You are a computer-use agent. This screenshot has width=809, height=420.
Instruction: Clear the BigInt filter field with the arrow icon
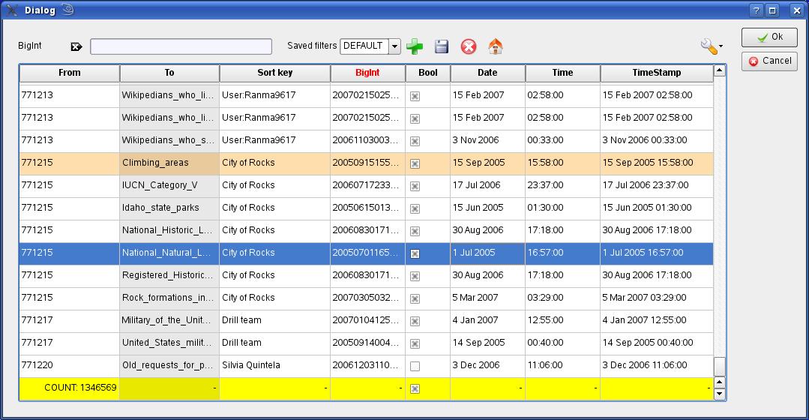pos(76,47)
